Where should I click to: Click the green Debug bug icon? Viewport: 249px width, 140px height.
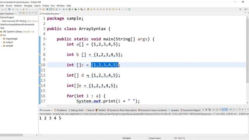click(x=64, y=9)
